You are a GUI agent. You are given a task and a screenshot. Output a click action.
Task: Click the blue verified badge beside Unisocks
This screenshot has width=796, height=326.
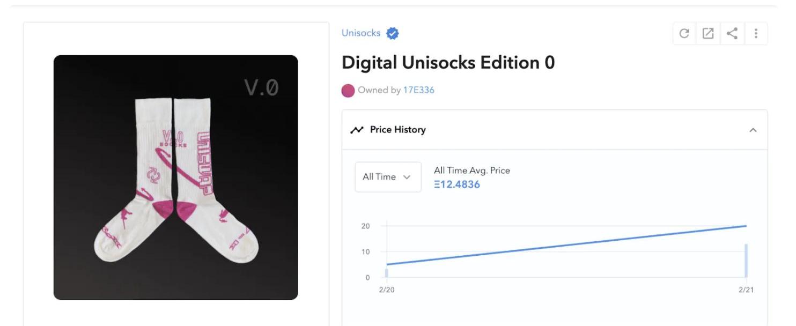393,33
